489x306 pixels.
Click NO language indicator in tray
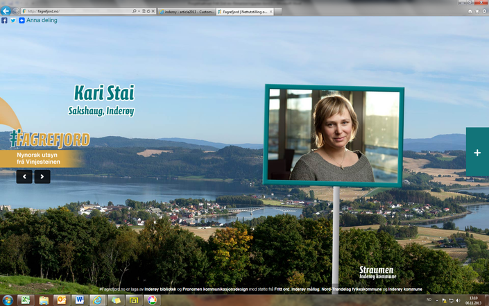429,300
